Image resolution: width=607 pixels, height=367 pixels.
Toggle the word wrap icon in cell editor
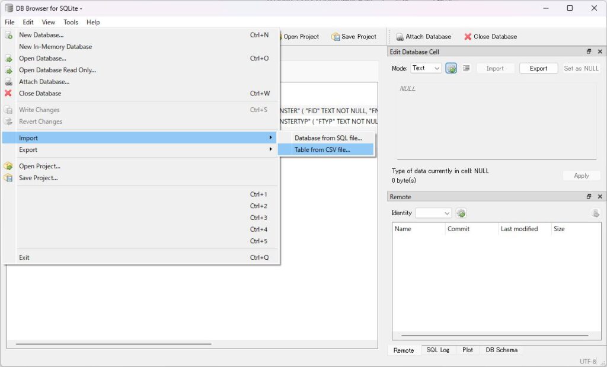(x=467, y=68)
